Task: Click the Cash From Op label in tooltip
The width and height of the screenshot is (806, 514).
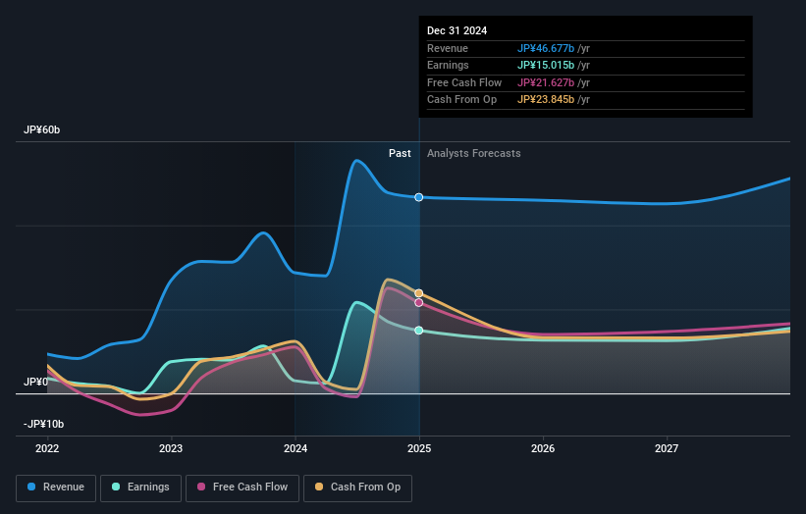Action: pyautogui.click(x=461, y=100)
